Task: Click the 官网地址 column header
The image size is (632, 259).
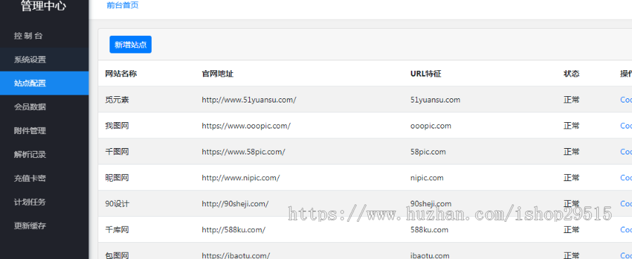Action: click(x=218, y=74)
